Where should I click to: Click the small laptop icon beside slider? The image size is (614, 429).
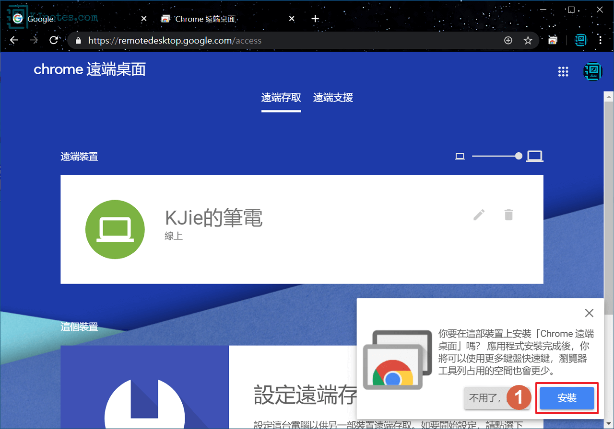460,156
